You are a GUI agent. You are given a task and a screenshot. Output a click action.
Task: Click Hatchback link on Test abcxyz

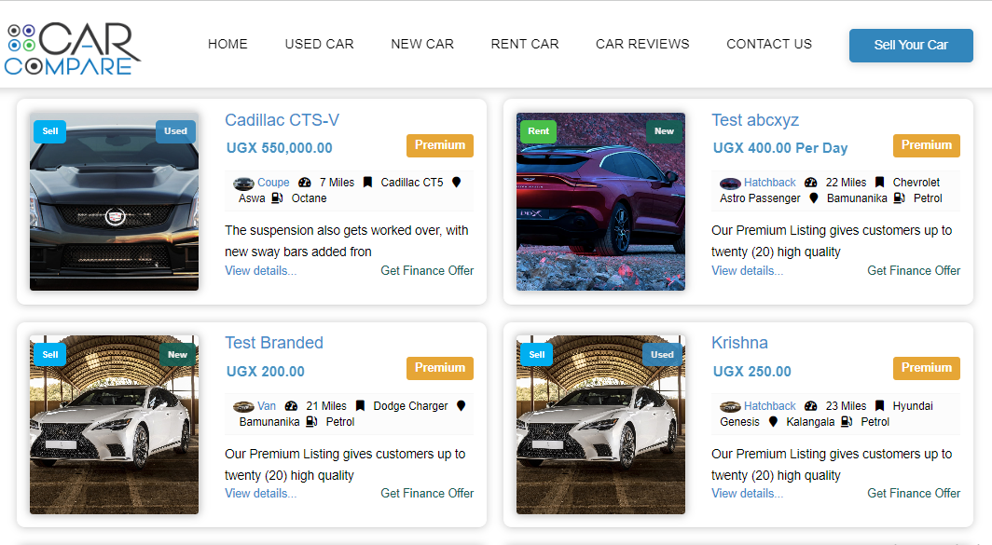(770, 183)
